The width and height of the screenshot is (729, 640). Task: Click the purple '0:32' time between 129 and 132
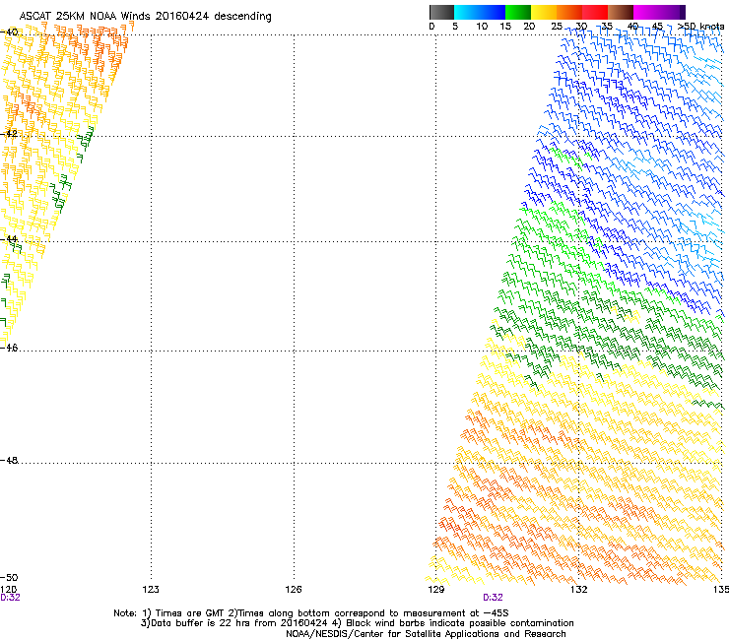point(493,598)
